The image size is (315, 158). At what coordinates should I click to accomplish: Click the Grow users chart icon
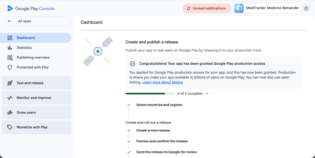coord(10,112)
